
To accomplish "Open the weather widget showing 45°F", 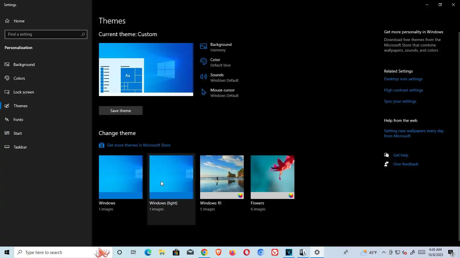I will [x=369, y=252].
